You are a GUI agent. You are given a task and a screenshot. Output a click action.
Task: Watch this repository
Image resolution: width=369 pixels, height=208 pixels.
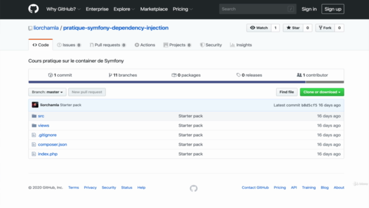click(259, 28)
